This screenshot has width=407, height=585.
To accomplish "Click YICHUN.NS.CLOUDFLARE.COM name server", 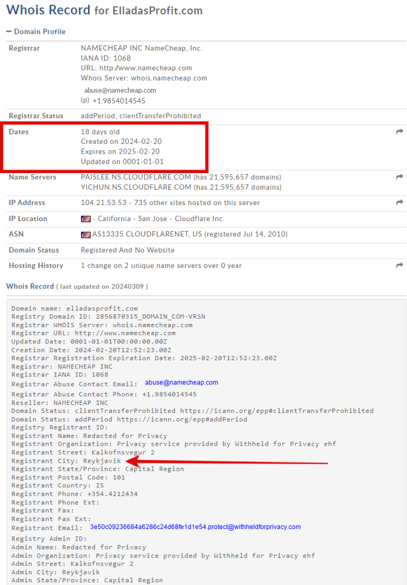I will [x=136, y=187].
